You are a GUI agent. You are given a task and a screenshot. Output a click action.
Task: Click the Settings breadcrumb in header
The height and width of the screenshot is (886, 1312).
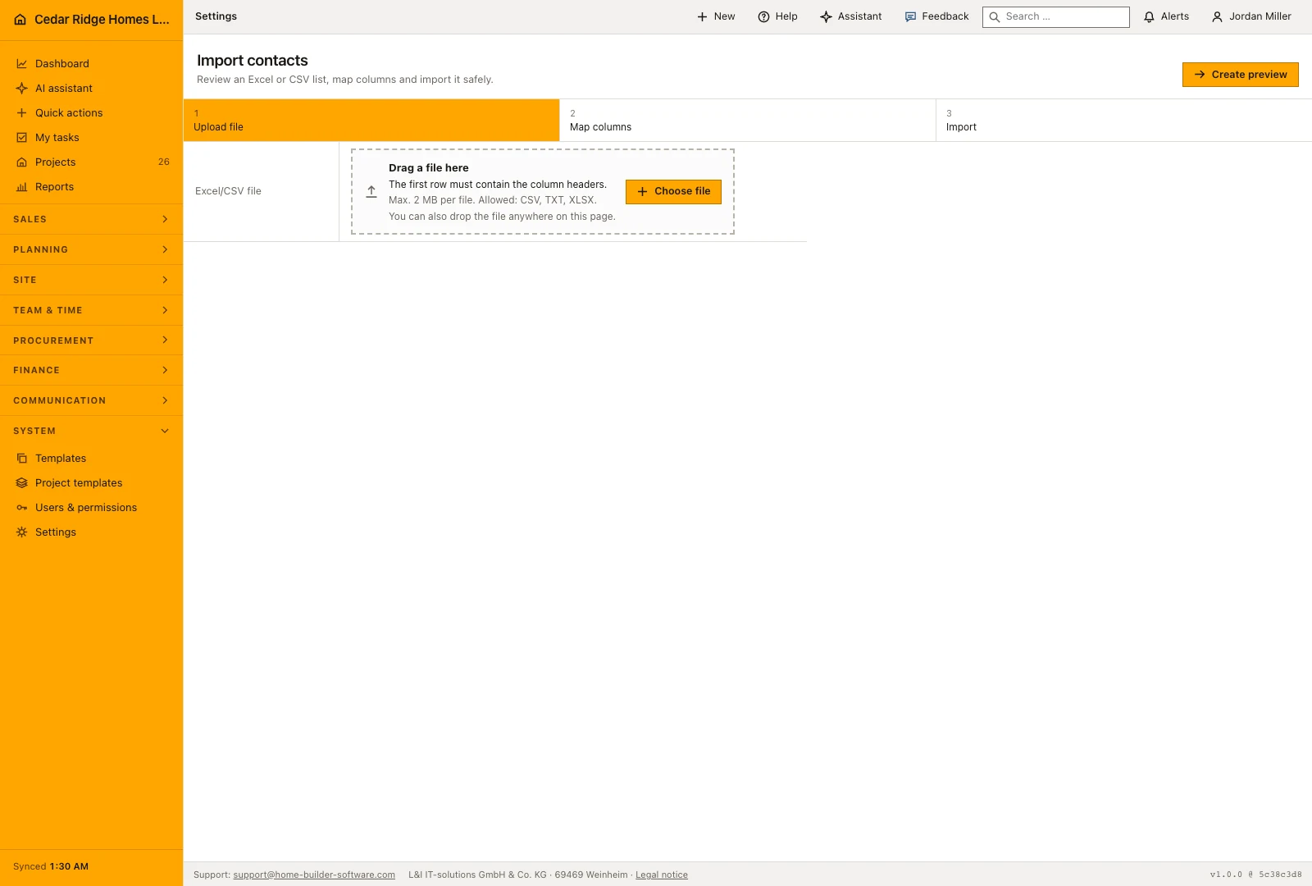pyautogui.click(x=216, y=16)
